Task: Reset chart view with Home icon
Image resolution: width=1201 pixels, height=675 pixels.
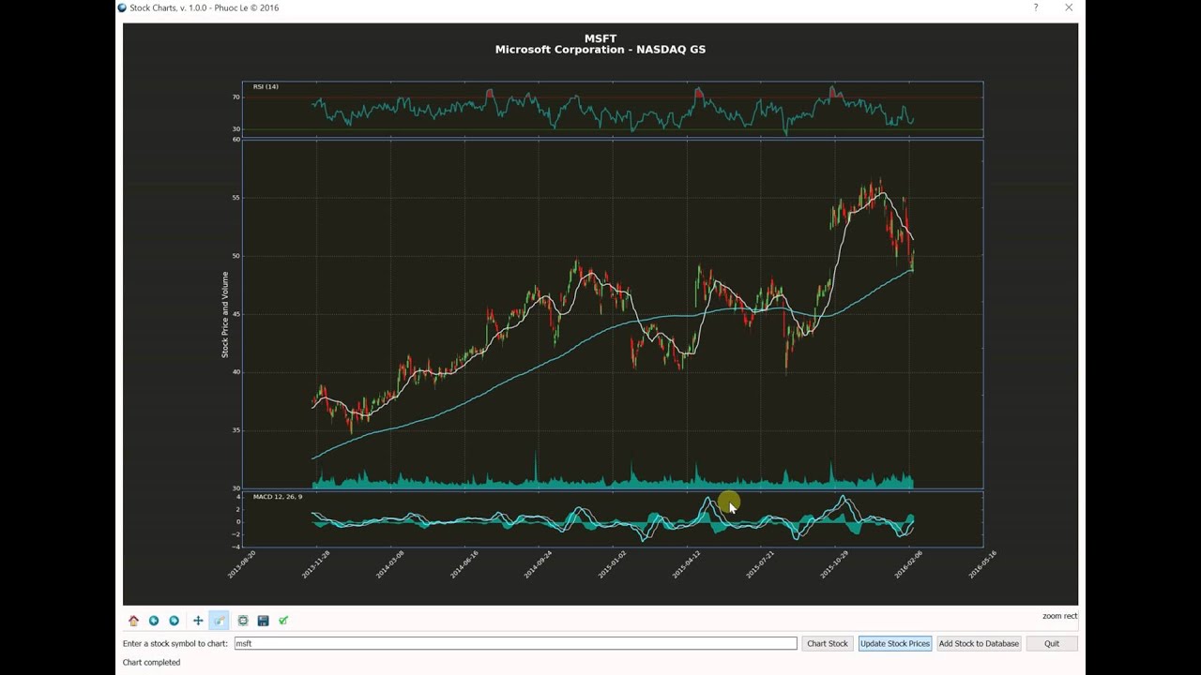Action: 133,621
